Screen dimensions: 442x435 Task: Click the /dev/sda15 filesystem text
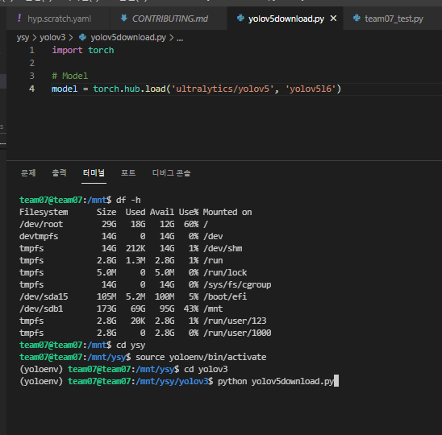tap(44, 296)
